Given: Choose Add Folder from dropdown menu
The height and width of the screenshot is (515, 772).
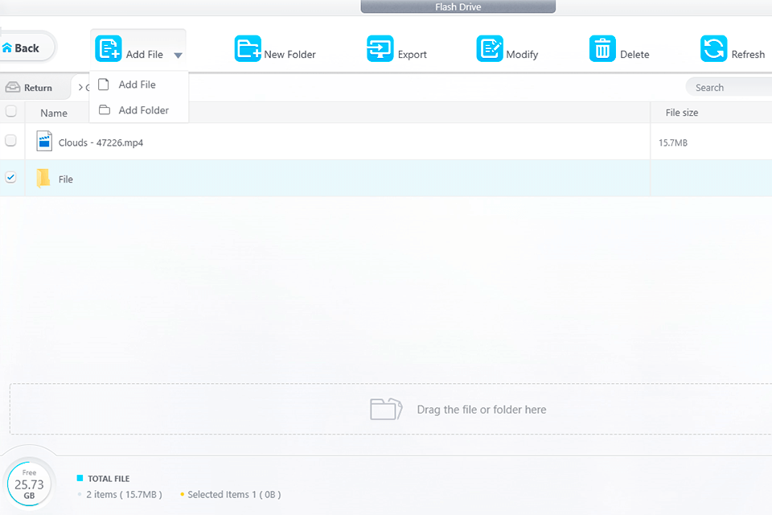Looking at the screenshot, I should click(143, 110).
